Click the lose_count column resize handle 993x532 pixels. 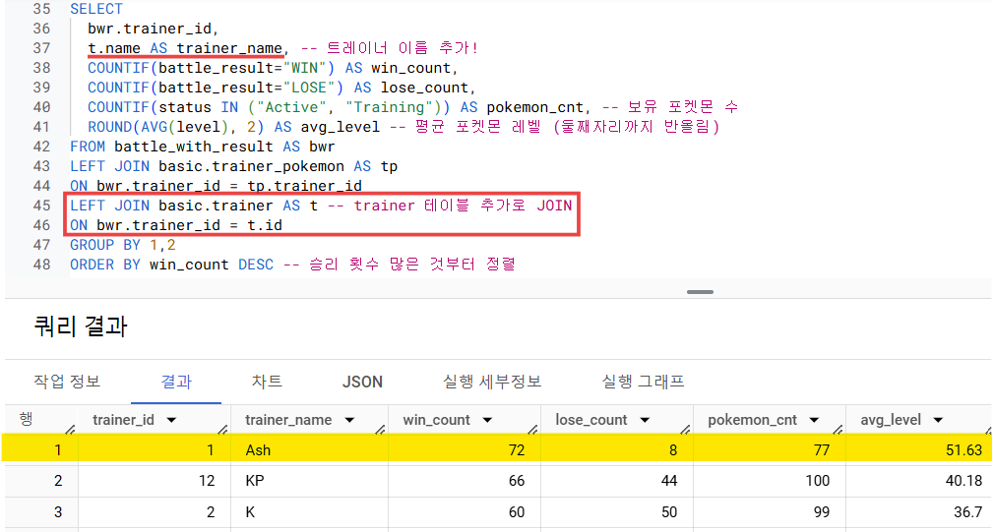(x=685, y=430)
